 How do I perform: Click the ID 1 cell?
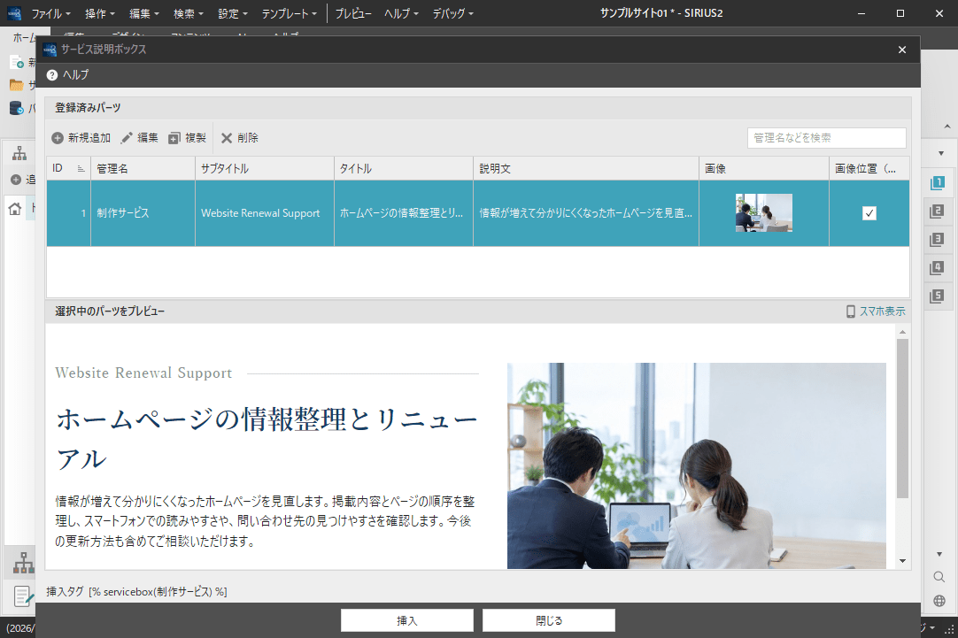pos(68,213)
